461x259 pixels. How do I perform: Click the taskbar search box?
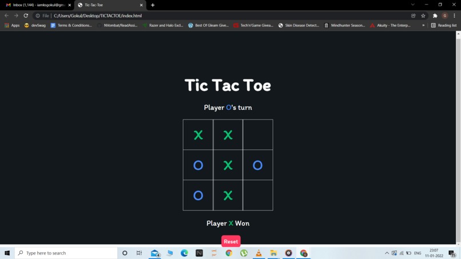(x=66, y=253)
